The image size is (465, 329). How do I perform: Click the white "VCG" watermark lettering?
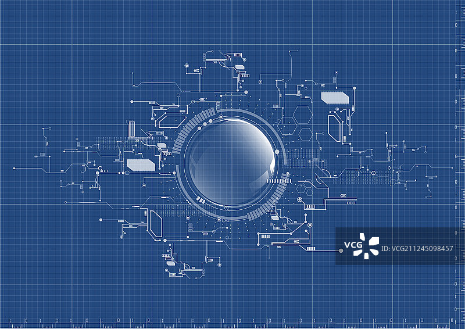(352, 245)
